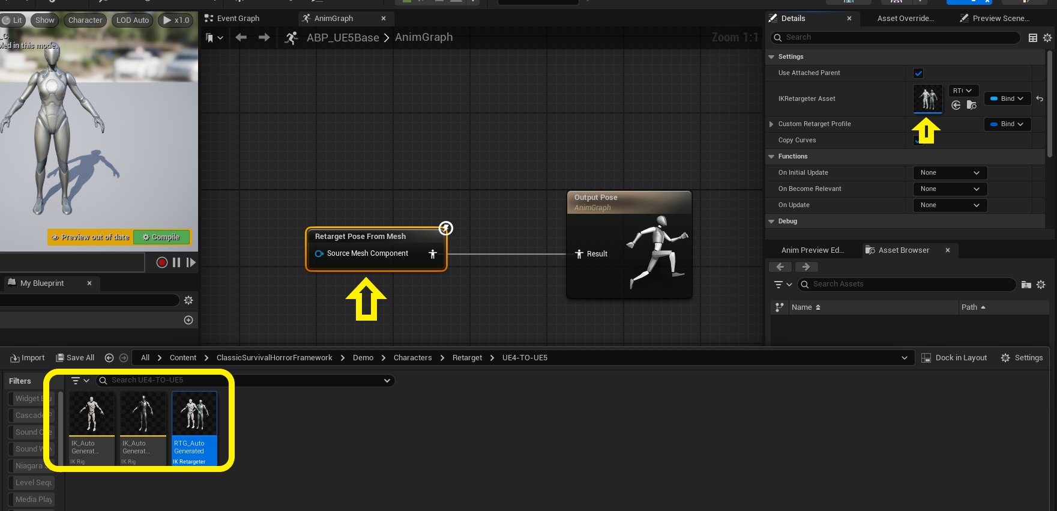Screen dimensions: 1057x511
Task: Collapse the Functions section
Action: click(771, 157)
